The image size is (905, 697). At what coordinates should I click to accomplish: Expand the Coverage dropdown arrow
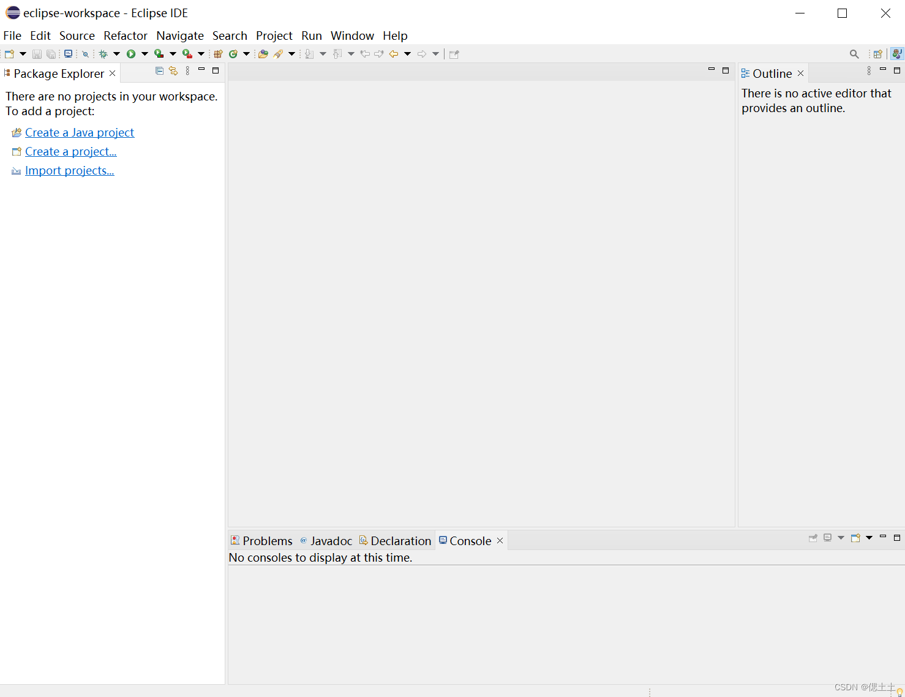[x=173, y=54]
